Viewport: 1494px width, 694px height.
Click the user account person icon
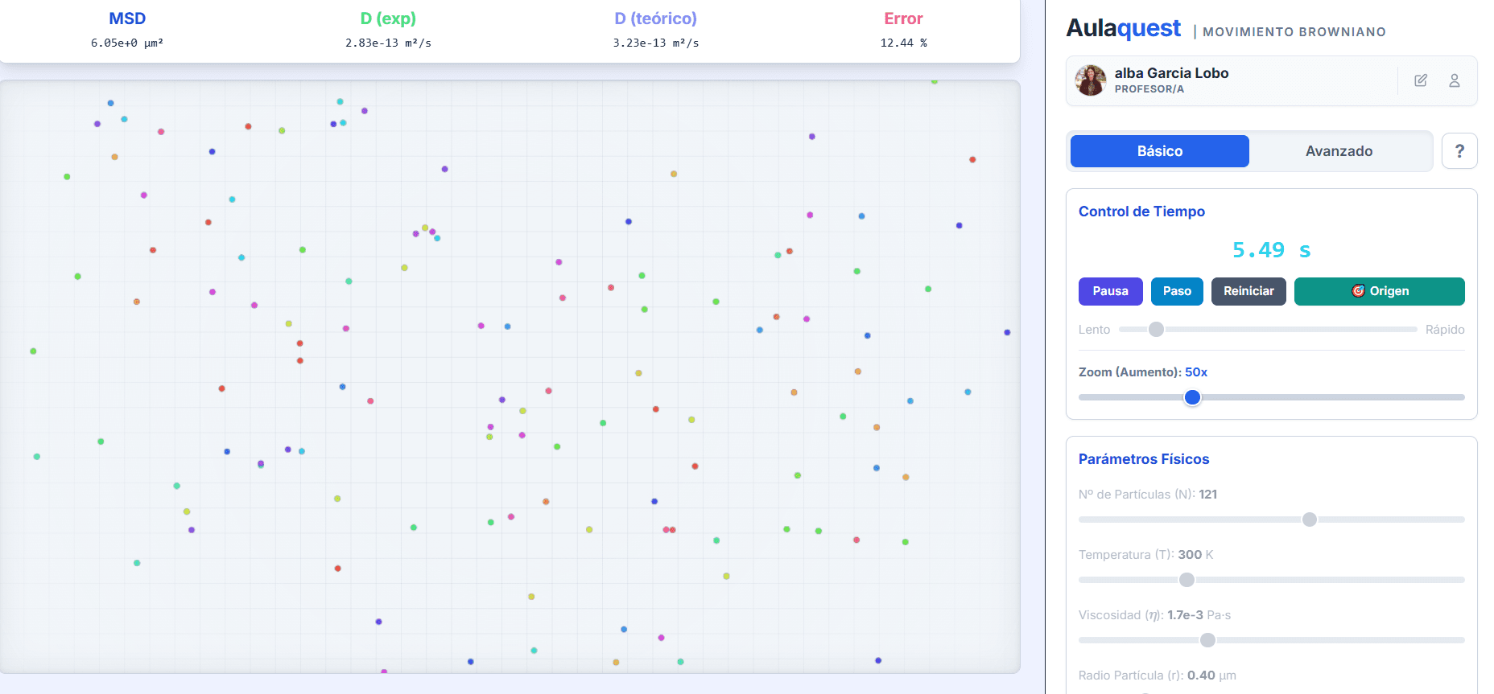pyautogui.click(x=1455, y=80)
